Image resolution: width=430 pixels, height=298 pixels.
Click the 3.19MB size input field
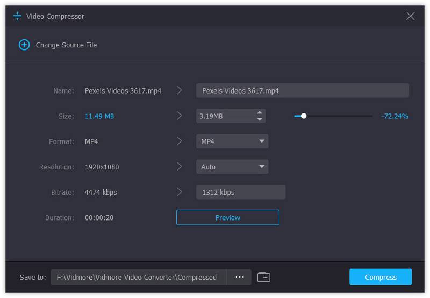pyautogui.click(x=225, y=116)
